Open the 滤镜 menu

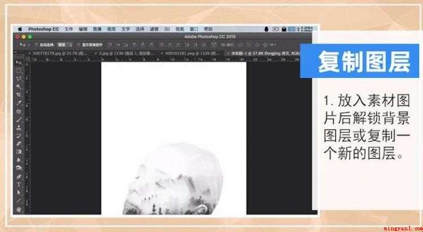(154, 29)
